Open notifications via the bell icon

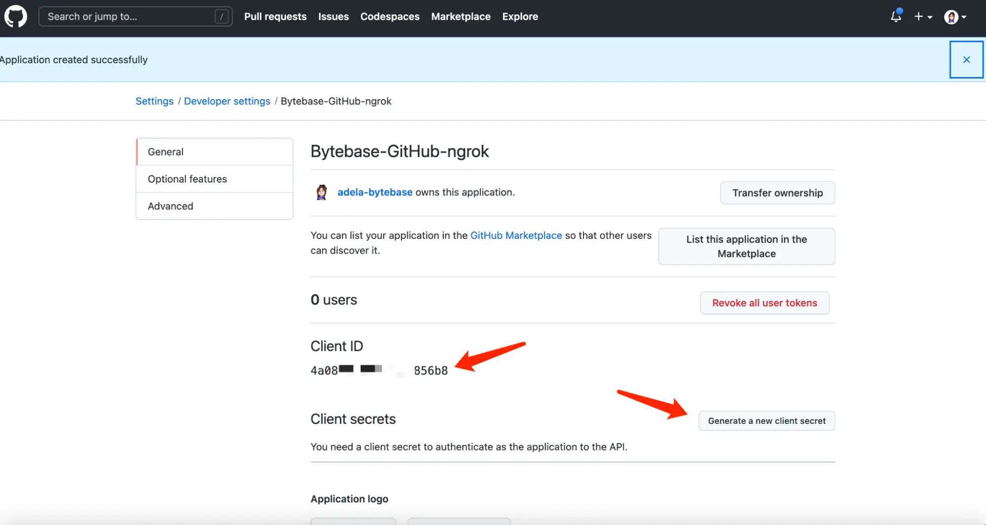pyautogui.click(x=896, y=16)
